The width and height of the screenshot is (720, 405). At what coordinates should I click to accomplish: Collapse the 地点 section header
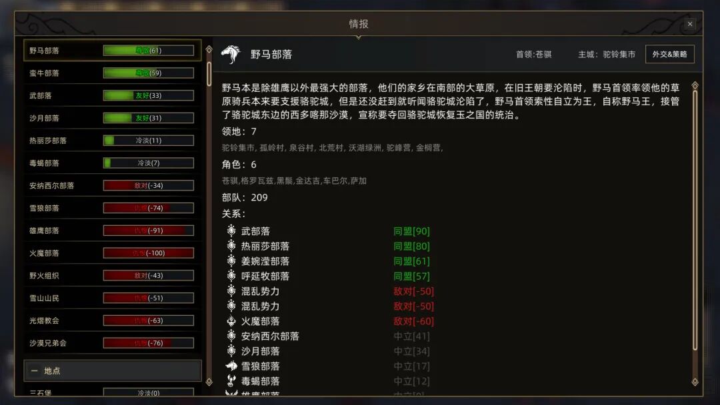[113, 370]
